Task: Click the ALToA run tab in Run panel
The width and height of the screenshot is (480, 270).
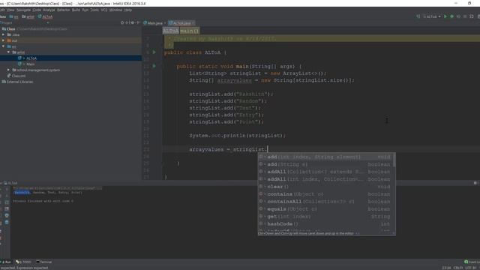Action: point(11,183)
